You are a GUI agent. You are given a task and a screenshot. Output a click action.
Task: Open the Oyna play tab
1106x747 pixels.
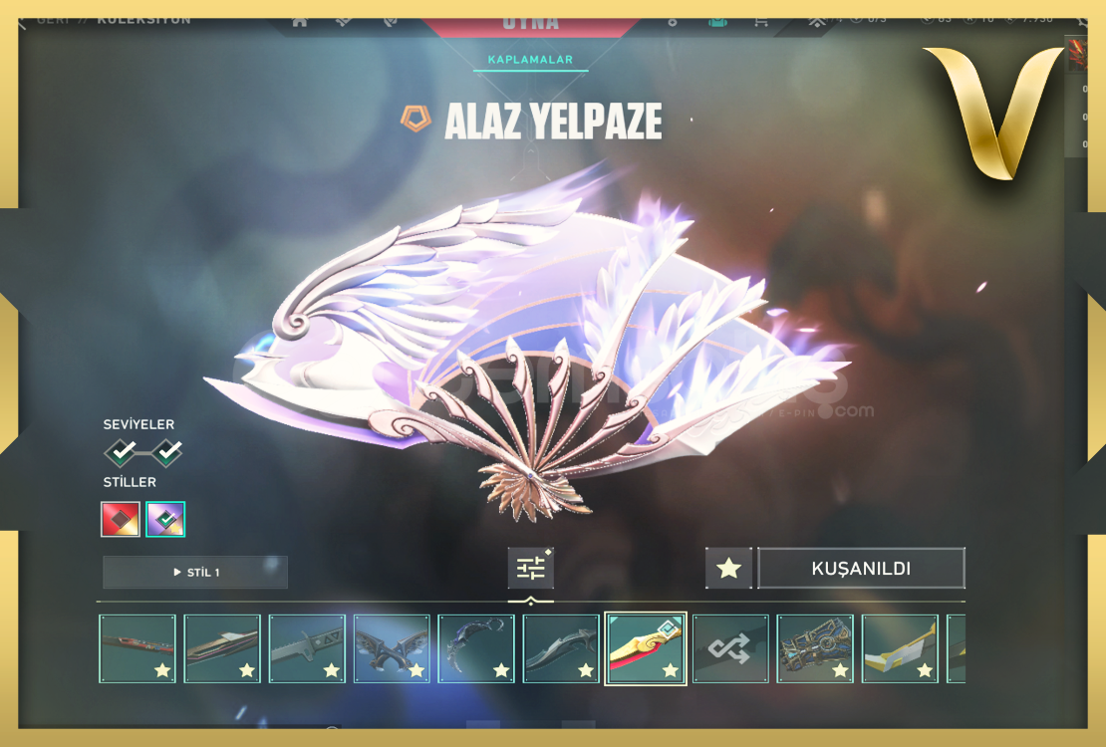pos(530,25)
